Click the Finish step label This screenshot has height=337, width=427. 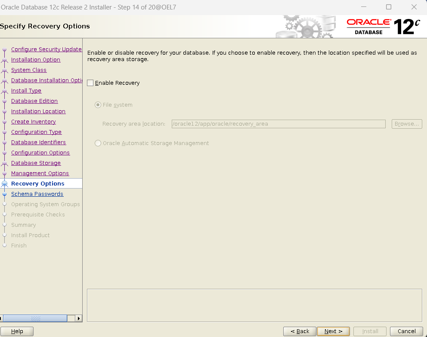[x=19, y=246]
